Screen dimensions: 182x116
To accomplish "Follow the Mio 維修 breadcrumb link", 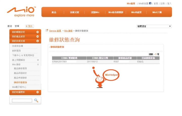I will tap(68, 31).
